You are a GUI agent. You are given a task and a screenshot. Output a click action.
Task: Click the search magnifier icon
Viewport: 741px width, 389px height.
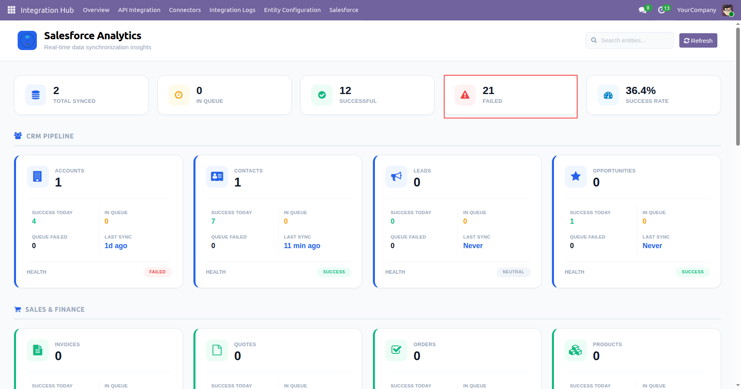(594, 40)
